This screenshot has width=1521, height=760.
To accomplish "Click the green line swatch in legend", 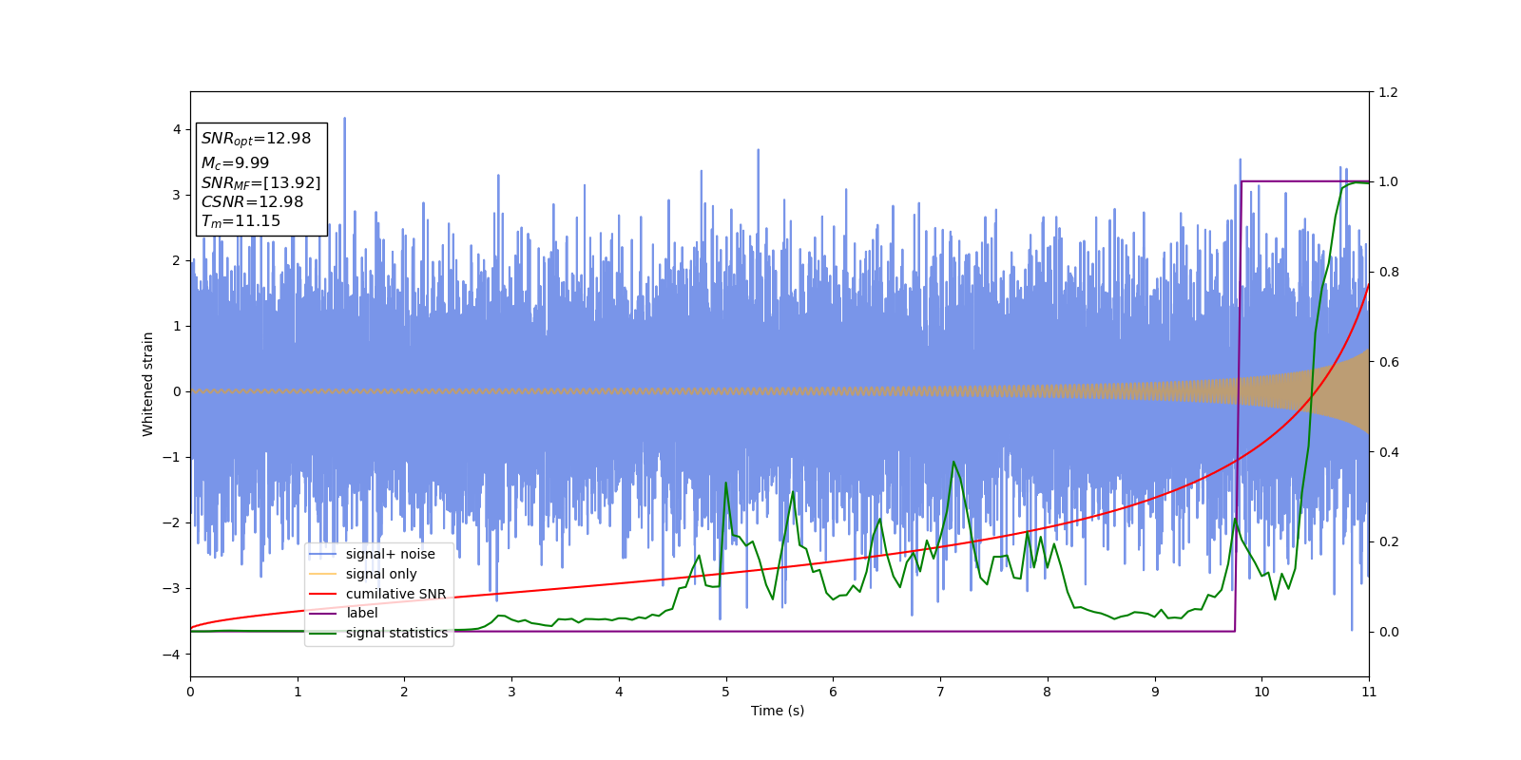I will point(323,633).
